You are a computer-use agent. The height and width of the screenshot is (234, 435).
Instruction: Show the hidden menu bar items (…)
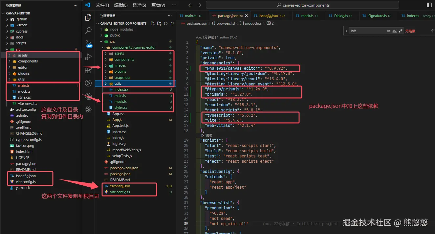point(174,5)
